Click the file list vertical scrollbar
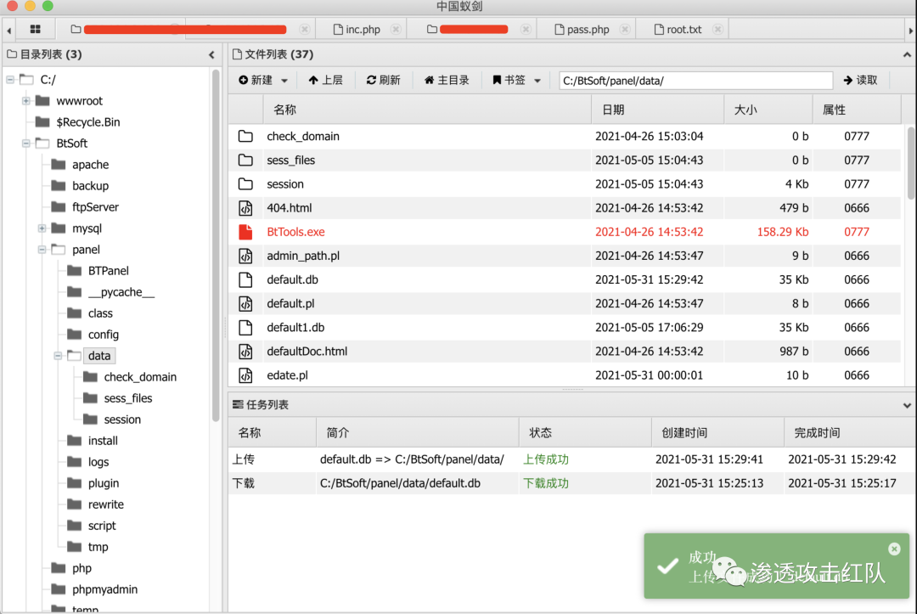This screenshot has height=614, width=917. [911, 164]
